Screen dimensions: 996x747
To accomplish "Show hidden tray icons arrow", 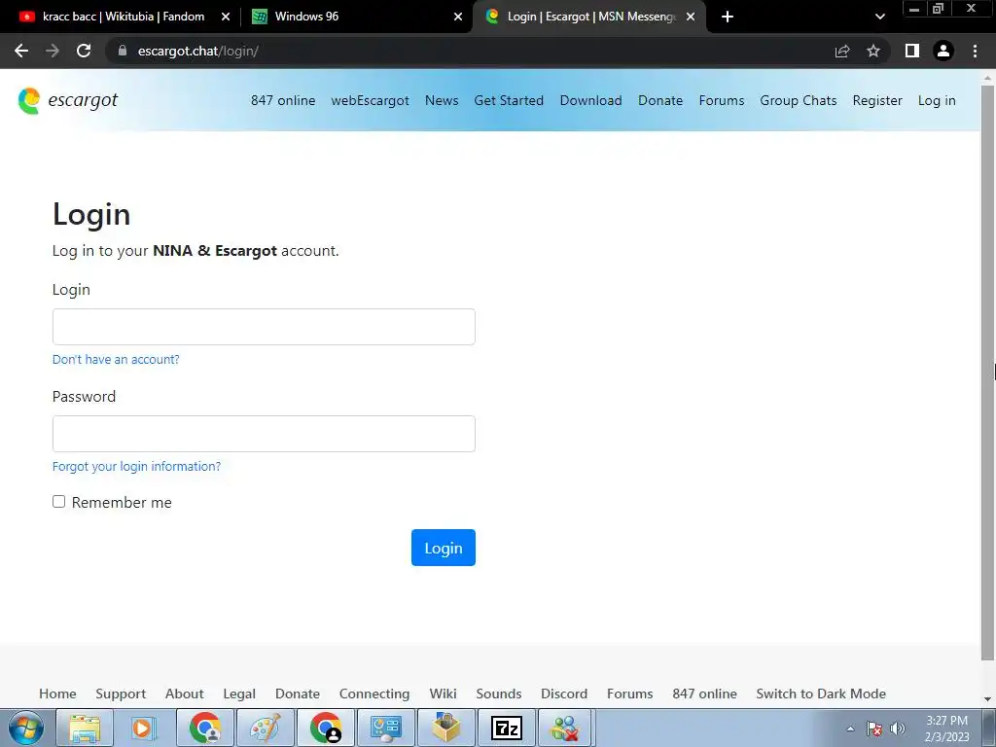I will pyautogui.click(x=850, y=729).
